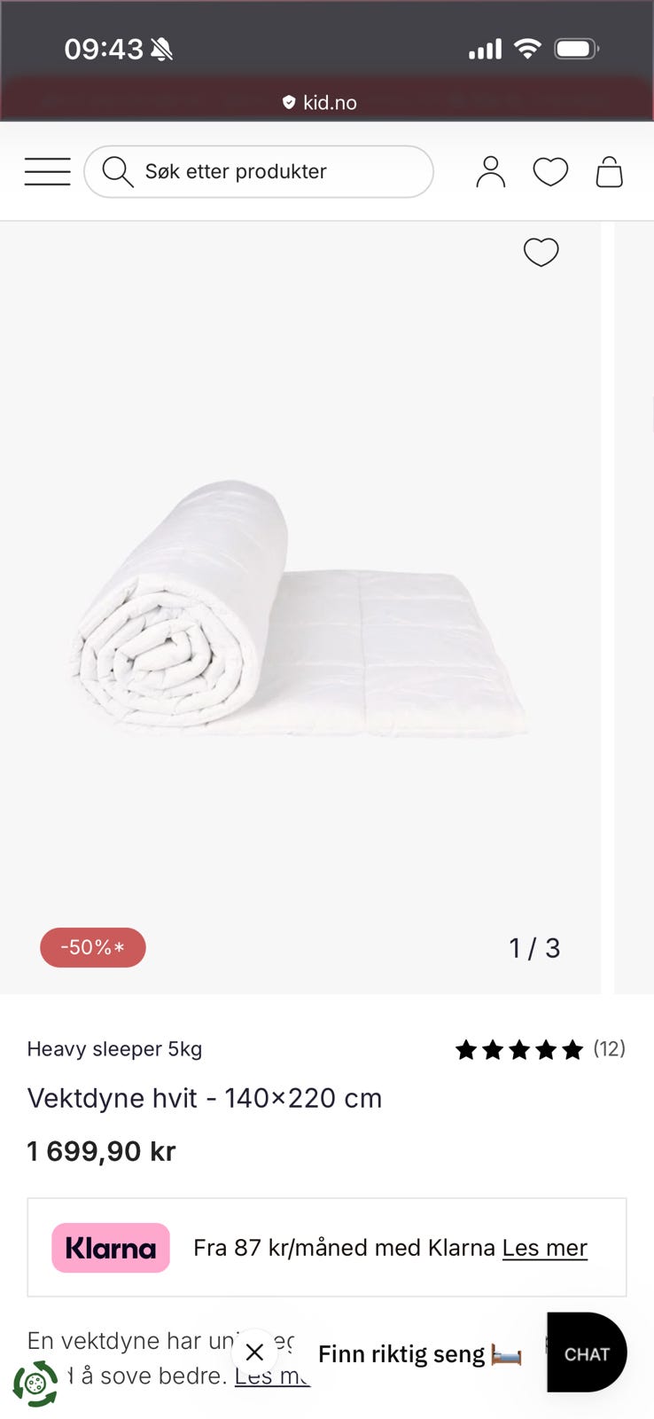Open the wishlist heart in the header
This screenshot has height=1419, width=654.
[550, 171]
